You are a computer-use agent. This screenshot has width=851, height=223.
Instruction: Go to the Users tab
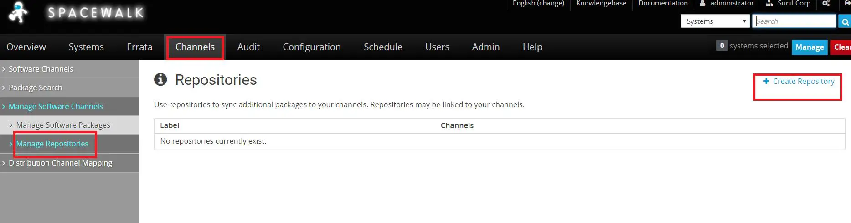(437, 47)
